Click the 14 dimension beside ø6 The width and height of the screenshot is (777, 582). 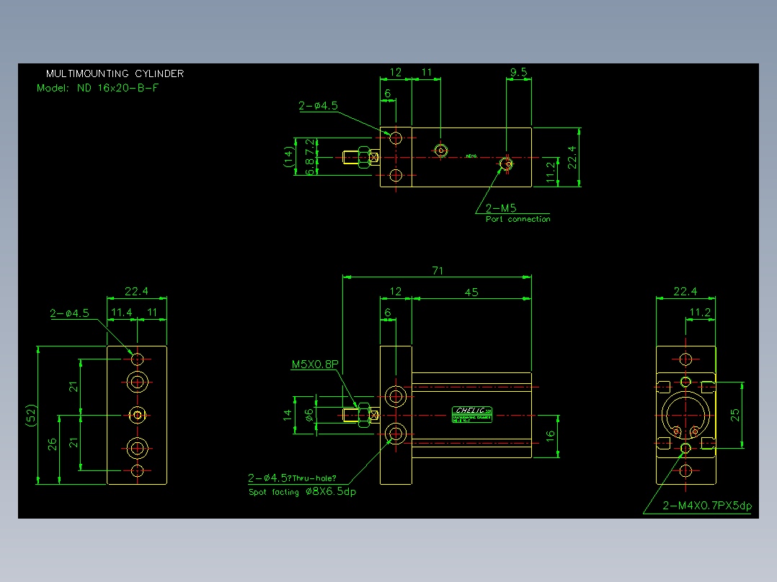coord(288,415)
